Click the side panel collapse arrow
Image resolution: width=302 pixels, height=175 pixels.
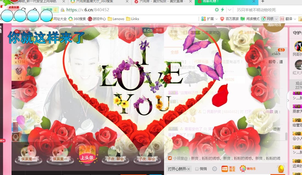click(288, 100)
